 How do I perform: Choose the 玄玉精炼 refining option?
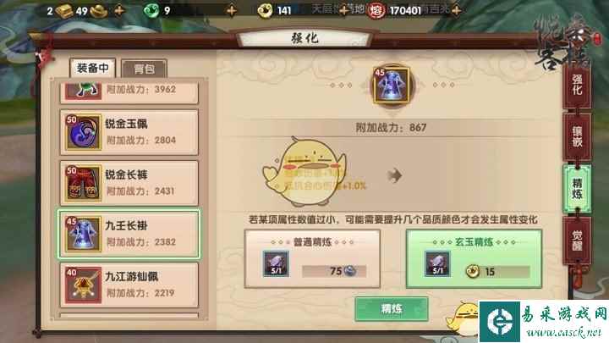474,258
